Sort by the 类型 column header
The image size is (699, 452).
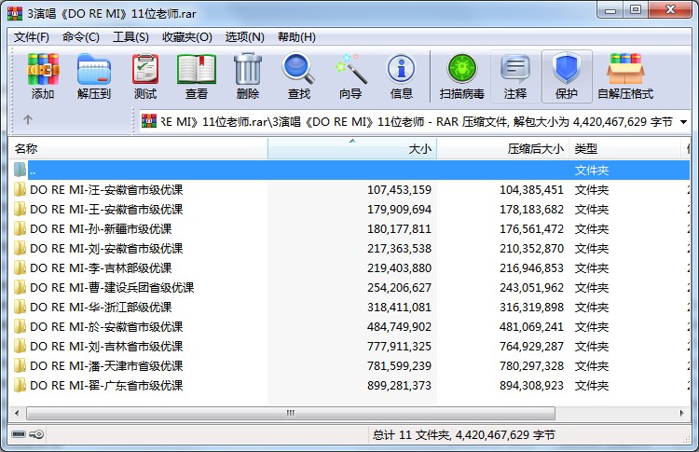pyautogui.click(x=625, y=148)
